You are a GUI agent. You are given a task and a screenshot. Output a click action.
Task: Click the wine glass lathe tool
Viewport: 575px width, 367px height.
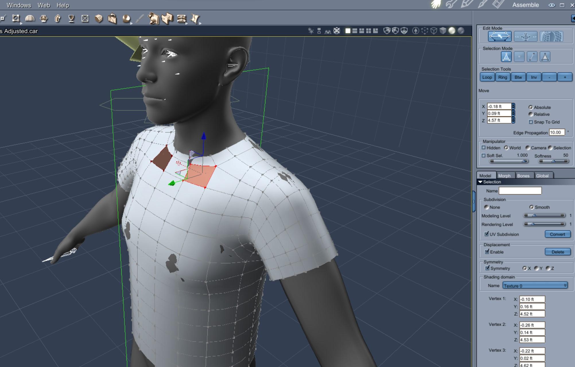(71, 19)
